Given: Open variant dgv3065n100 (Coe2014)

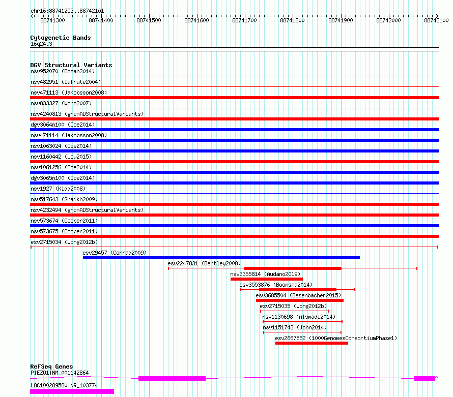Looking at the screenshot, I should point(63,178).
